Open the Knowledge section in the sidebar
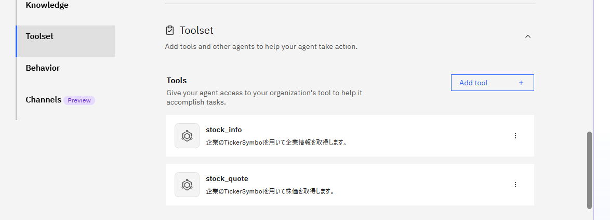The image size is (610, 220). tap(47, 5)
